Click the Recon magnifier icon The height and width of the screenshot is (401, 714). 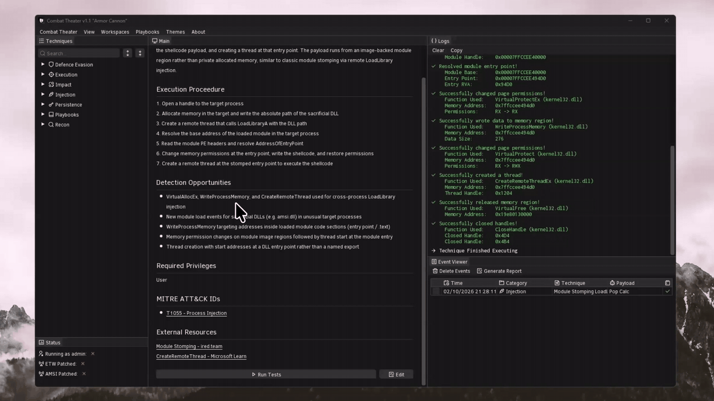tap(51, 125)
